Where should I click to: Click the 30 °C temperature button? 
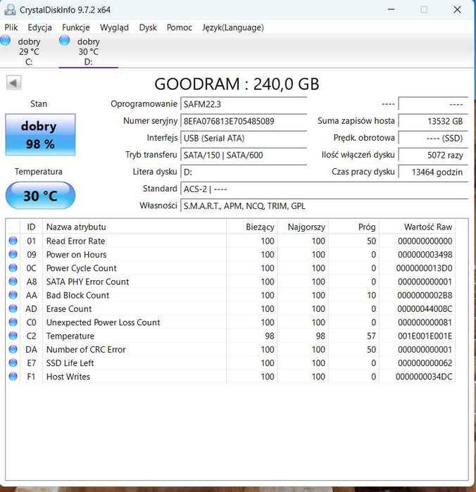[40, 196]
